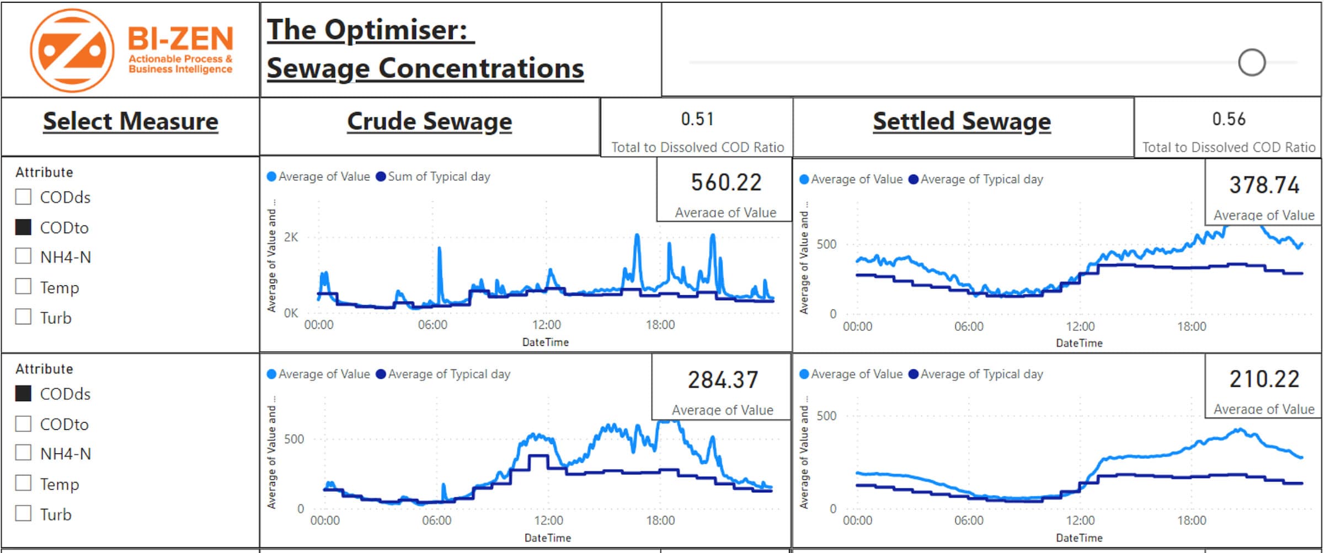Select the 378.74 Average of Value card
This screenshot has height=553, width=1324.
1263,192
